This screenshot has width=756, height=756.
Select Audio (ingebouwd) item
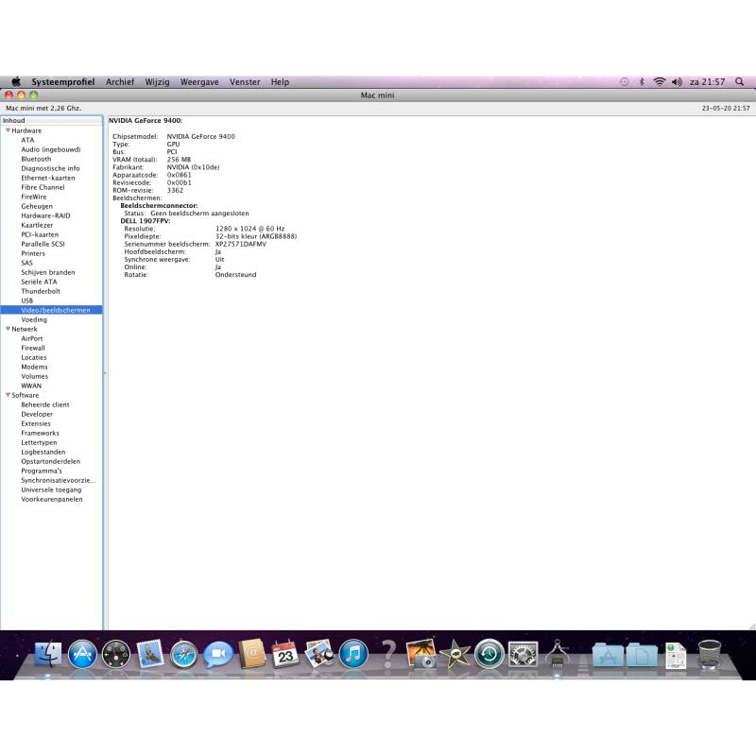click(51, 149)
